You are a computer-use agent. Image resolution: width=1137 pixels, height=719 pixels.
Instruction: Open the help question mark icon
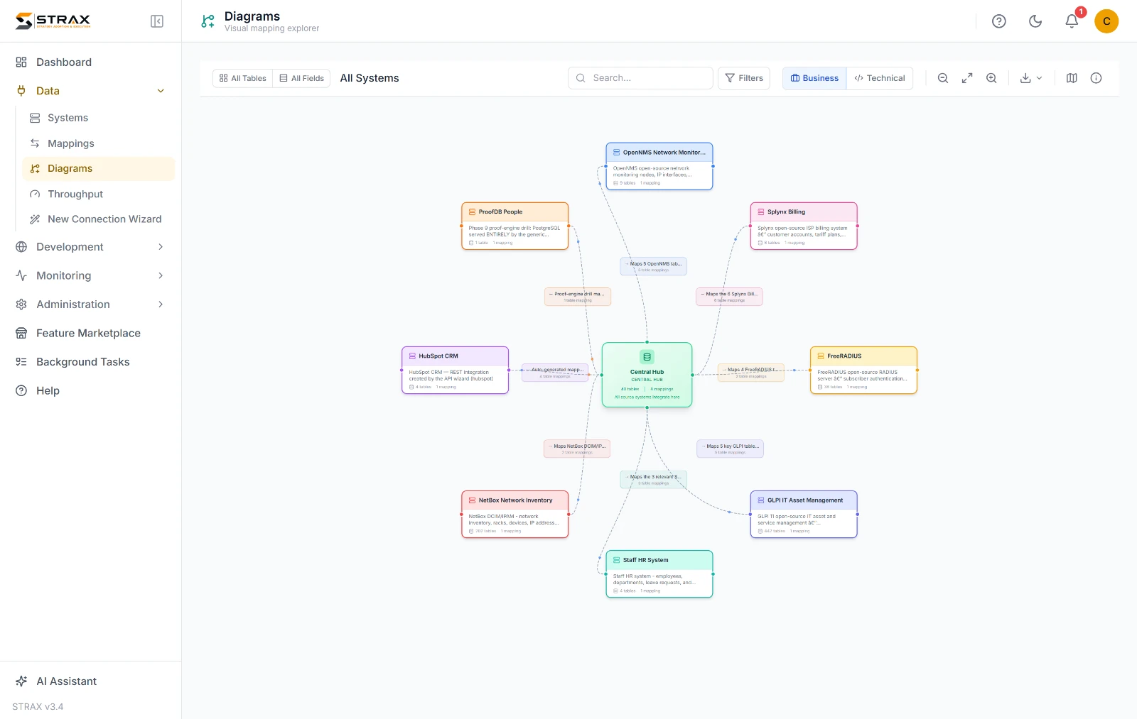(x=999, y=21)
